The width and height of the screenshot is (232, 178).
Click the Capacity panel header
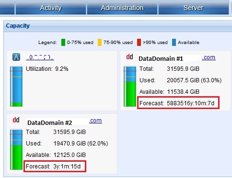pyautogui.click(x=118, y=26)
